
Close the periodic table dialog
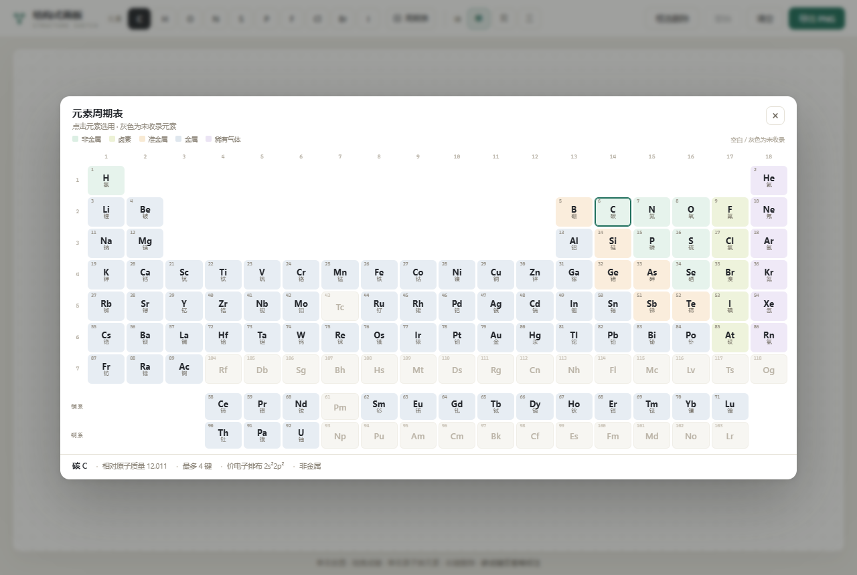pyautogui.click(x=775, y=116)
